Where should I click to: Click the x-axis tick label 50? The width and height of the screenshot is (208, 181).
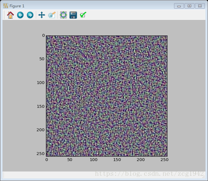tap(70, 160)
